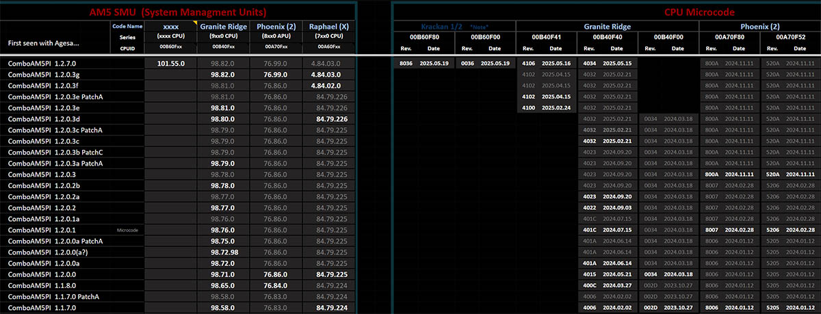Click the yellow comment indicator on xxxx header
Viewport: 821px width, 314px height.
194,23
